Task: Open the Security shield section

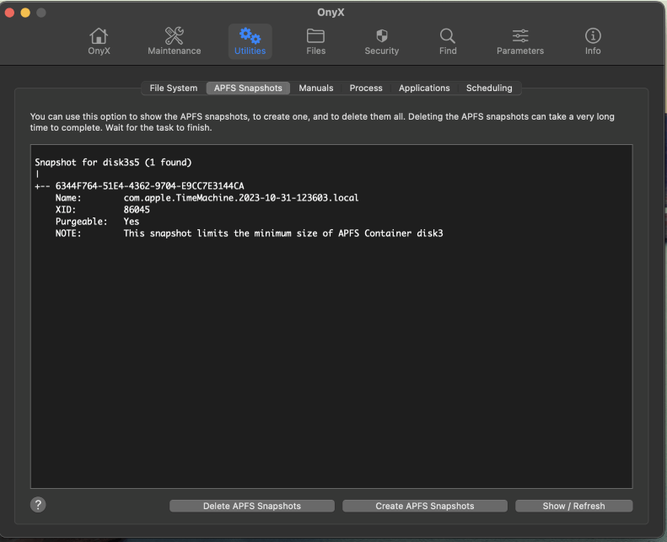Action: point(382,41)
